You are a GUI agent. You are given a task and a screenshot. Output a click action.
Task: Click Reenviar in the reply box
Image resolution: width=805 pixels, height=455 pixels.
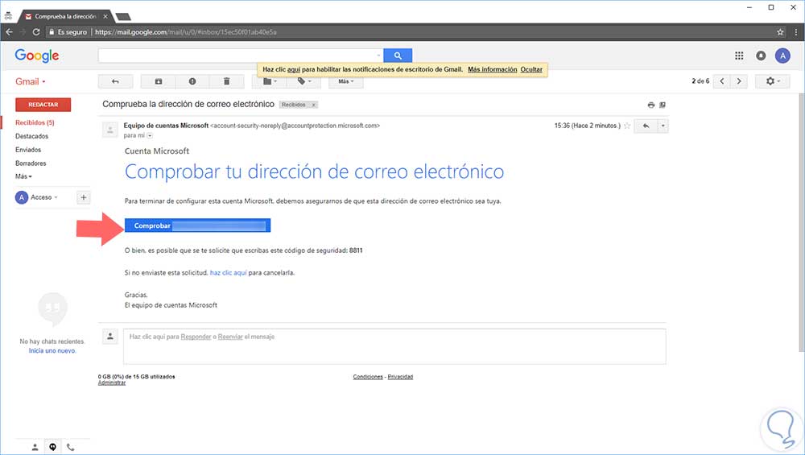tap(230, 337)
